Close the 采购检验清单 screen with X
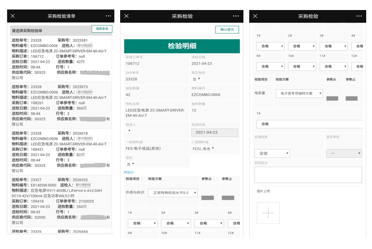The width and height of the screenshot is (372, 249). point(13,16)
